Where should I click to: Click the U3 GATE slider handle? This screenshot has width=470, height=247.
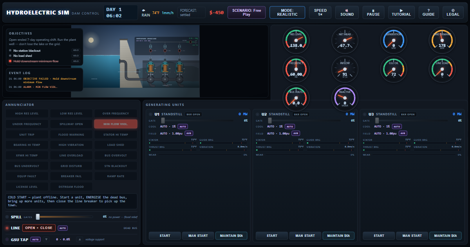[x=377, y=120]
